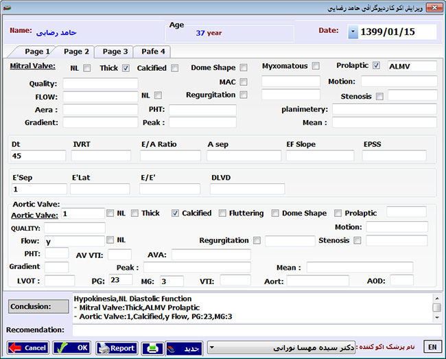Click the Dt field containing 45
The height and width of the screenshot is (359, 446).
(38, 156)
